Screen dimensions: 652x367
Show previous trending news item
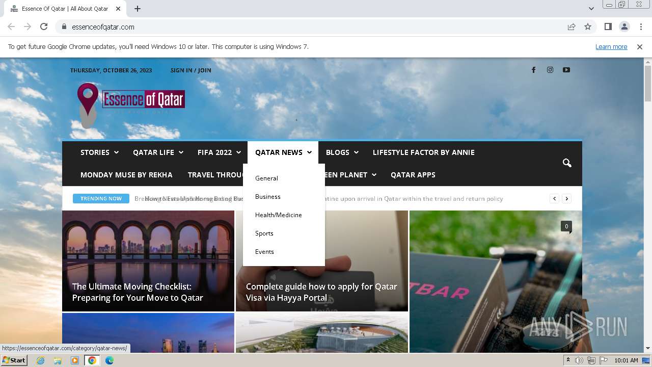pyautogui.click(x=555, y=199)
